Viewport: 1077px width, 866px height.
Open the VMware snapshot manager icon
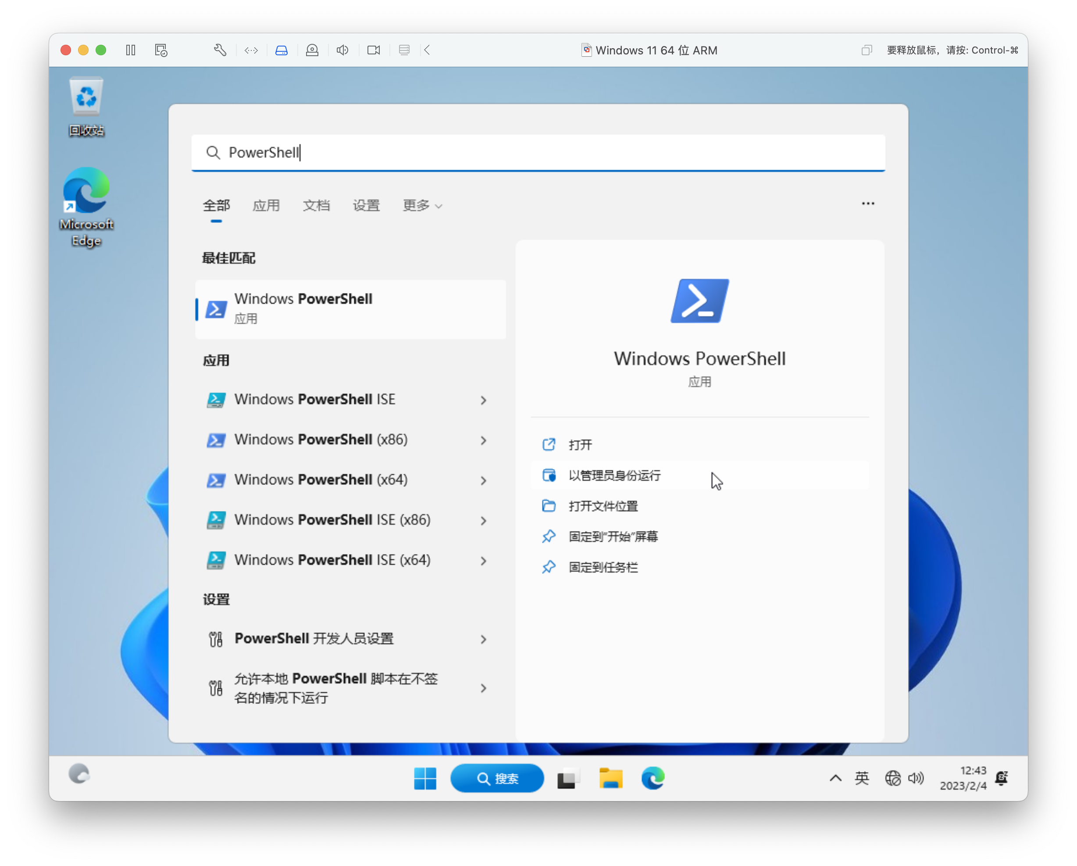[161, 50]
